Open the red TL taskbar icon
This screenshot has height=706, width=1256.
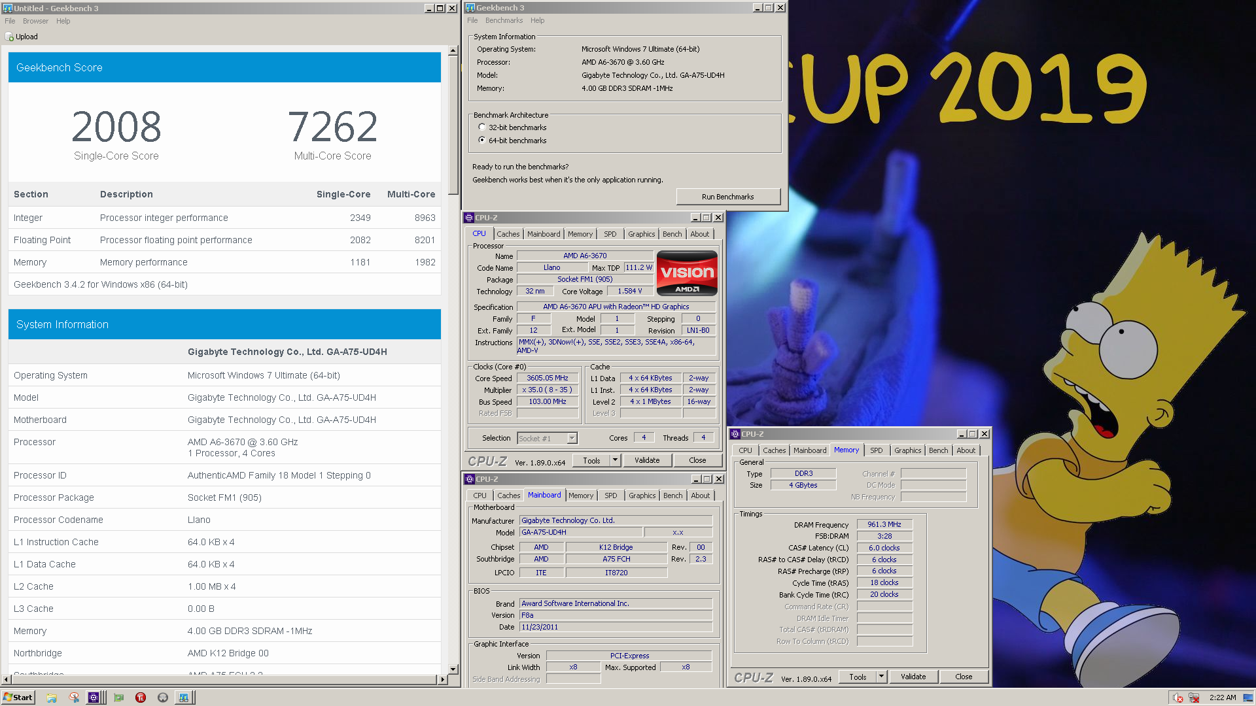141,698
